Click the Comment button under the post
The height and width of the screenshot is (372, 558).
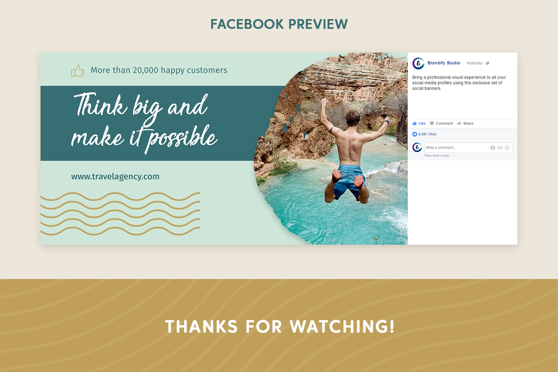tap(441, 124)
